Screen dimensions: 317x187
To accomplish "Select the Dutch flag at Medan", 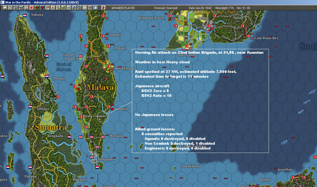I will (x=47, y=76).
